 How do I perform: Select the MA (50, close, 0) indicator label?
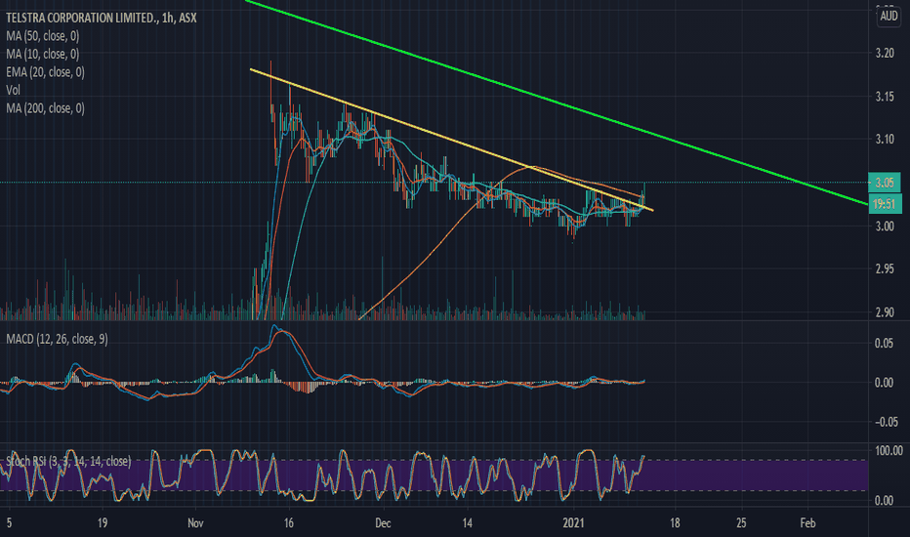(x=42, y=36)
